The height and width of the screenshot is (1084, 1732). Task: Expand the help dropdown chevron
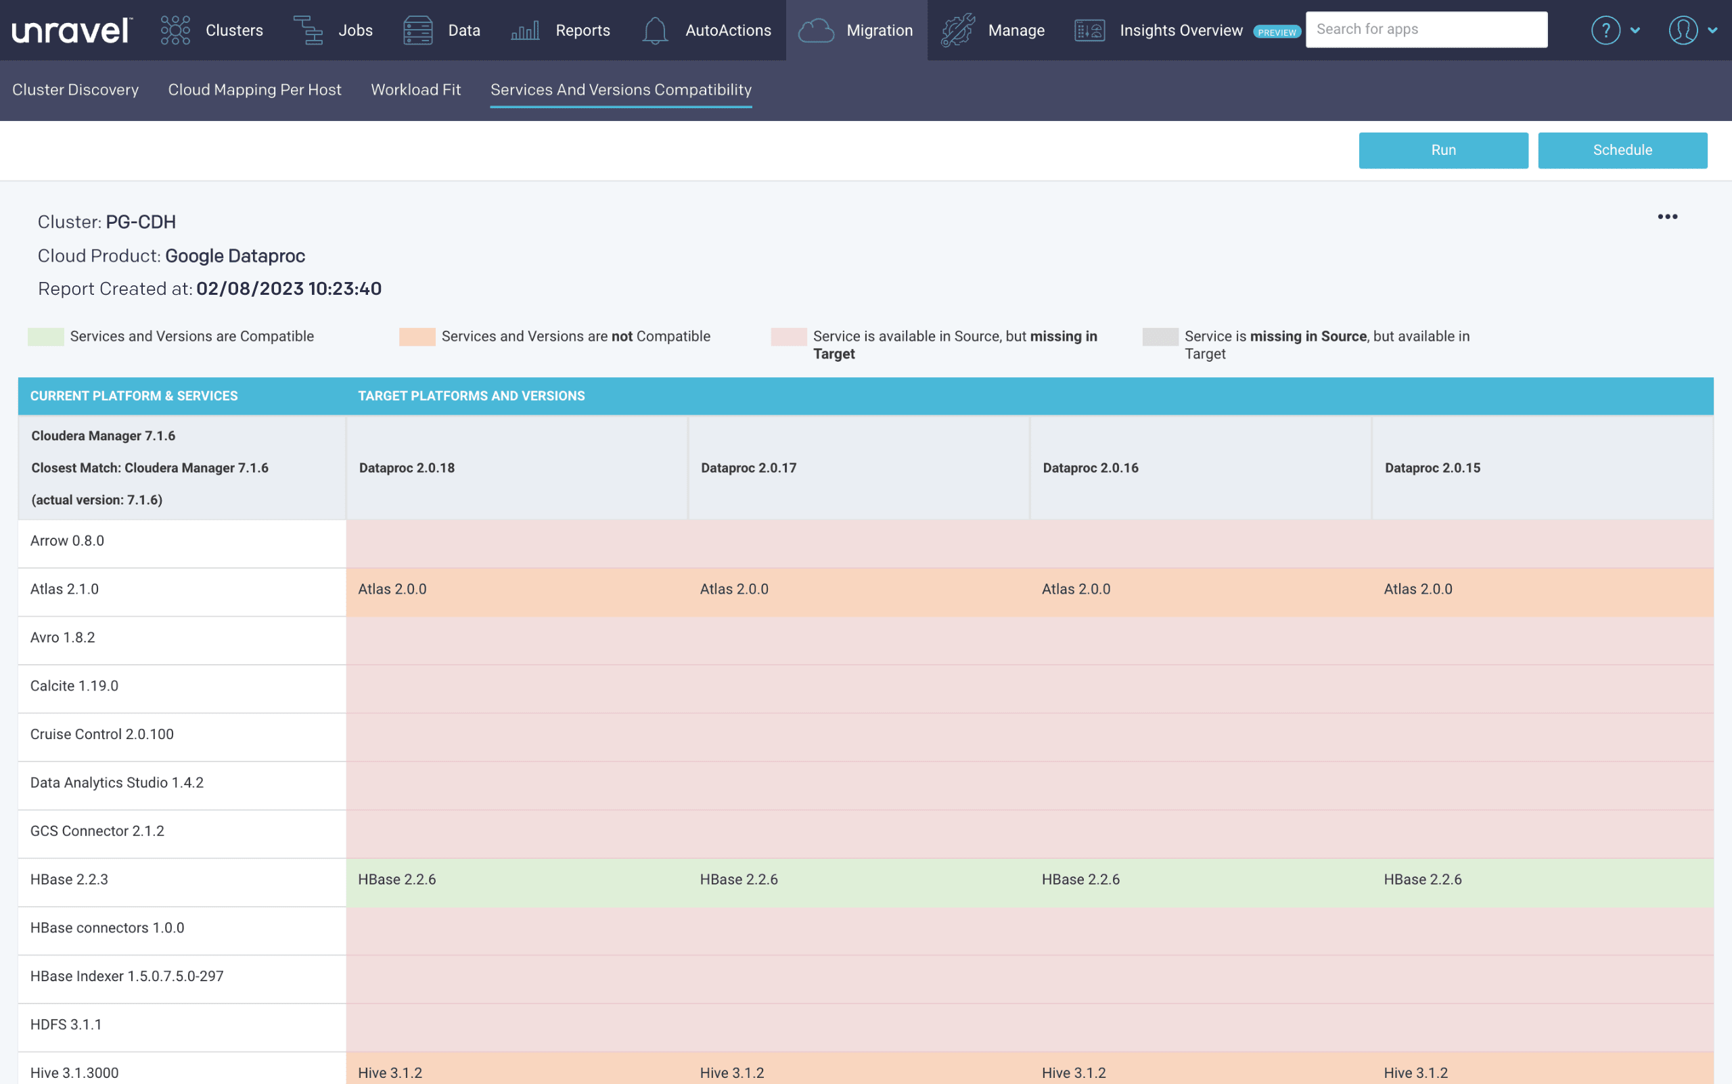click(1635, 30)
